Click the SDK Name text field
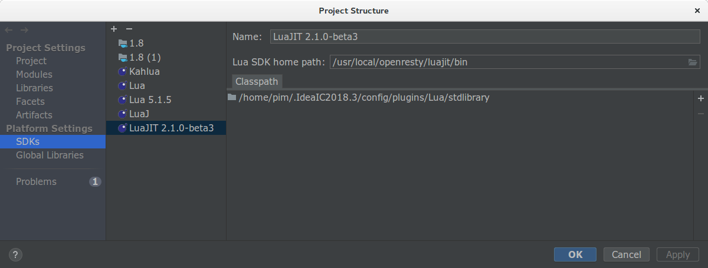The image size is (708, 268). [x=484, y=37]
